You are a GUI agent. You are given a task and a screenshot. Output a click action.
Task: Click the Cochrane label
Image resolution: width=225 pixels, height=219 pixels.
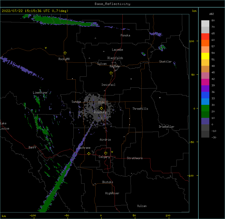click(x=84, y=148)
